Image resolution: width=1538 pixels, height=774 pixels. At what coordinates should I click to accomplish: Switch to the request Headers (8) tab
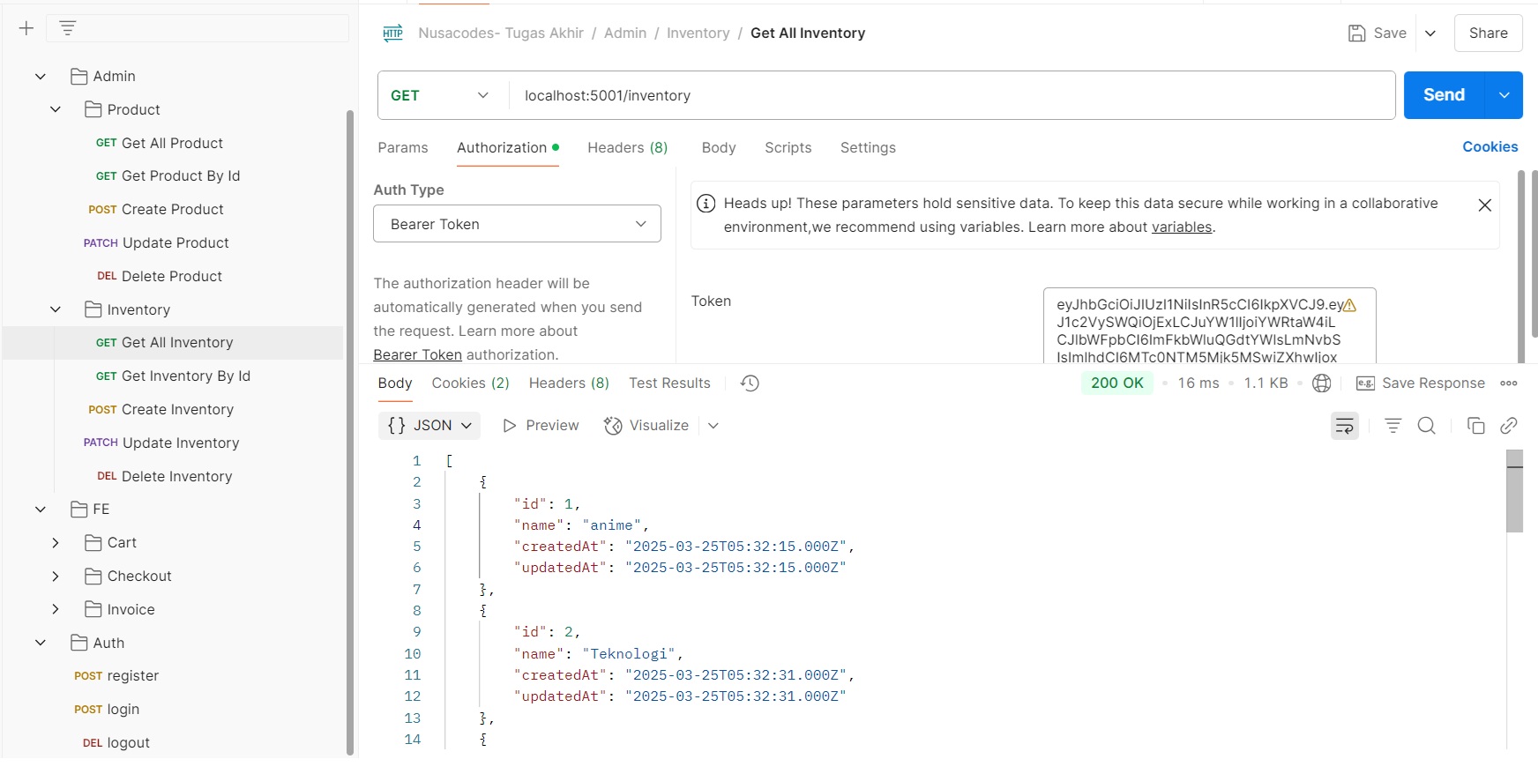tap(628, 148)
